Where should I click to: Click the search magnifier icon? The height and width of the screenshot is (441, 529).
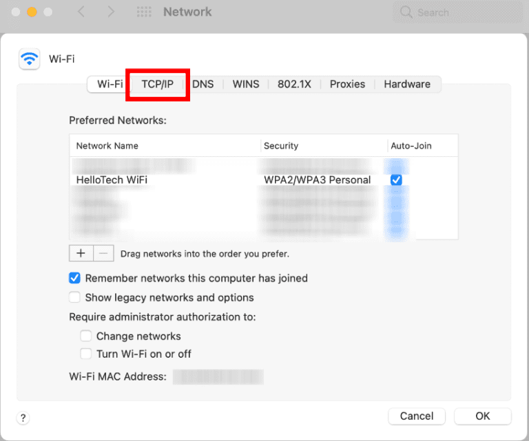pos(406,12)
